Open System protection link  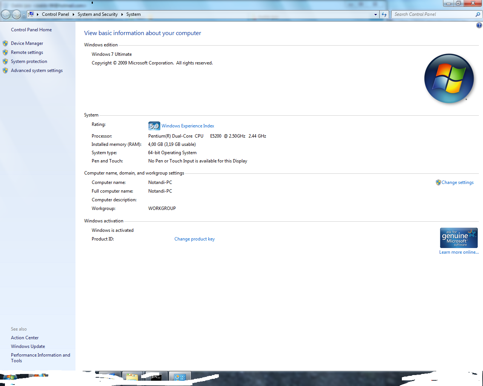pos(29,61)
